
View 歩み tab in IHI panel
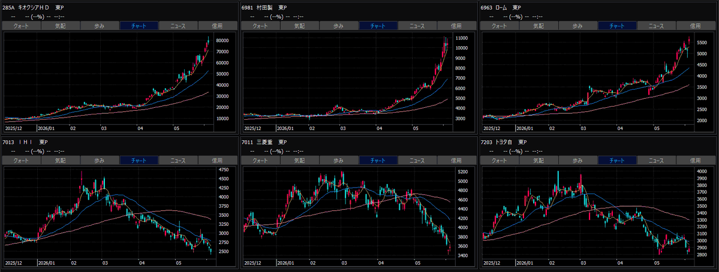coord(100,161)
